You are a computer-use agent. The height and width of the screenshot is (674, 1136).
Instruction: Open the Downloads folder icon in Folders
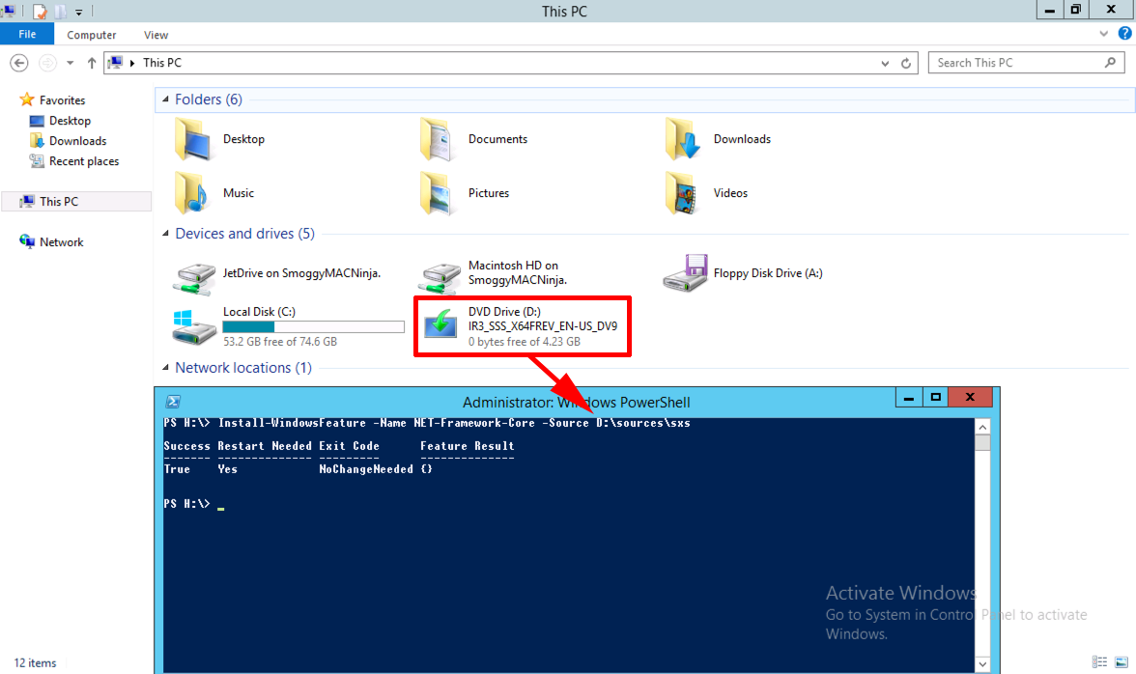[682, 139]
